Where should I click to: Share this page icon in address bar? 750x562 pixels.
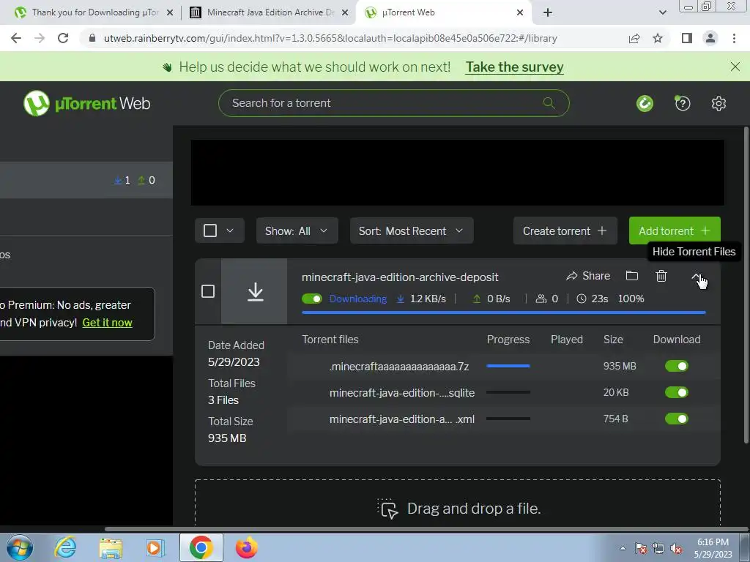pos(634,38)
